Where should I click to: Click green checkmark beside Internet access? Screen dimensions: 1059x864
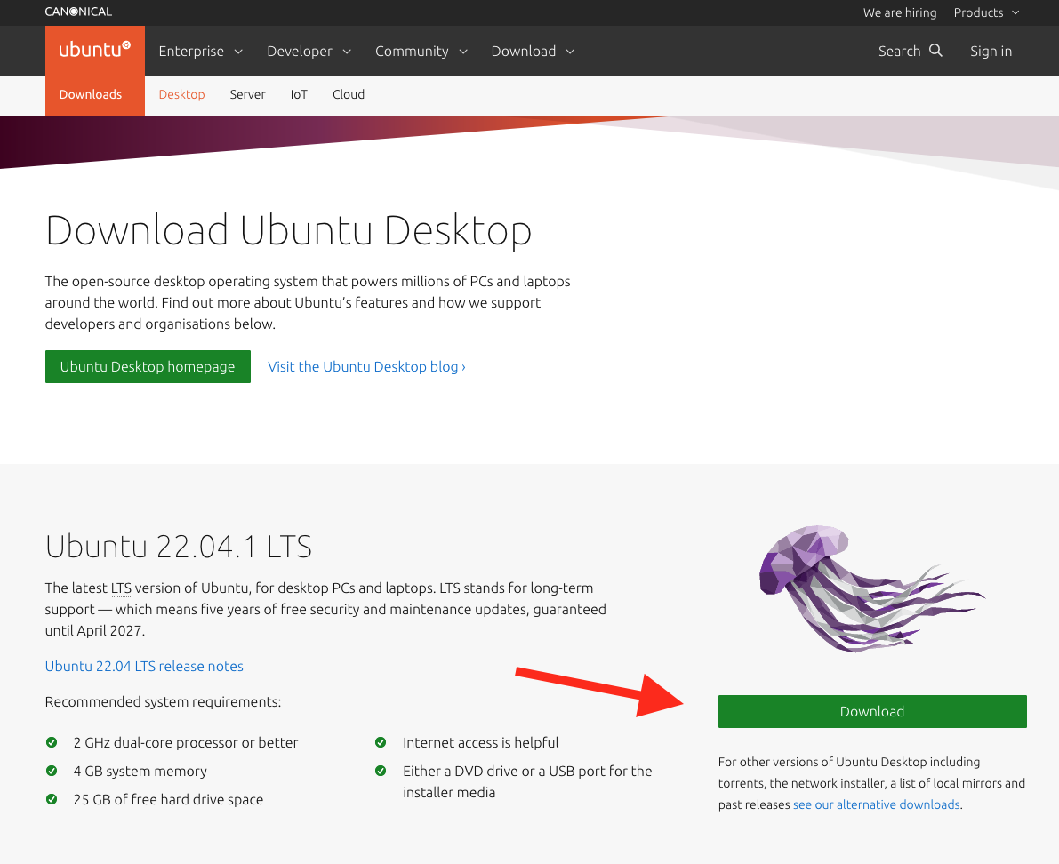coord(381,742)
